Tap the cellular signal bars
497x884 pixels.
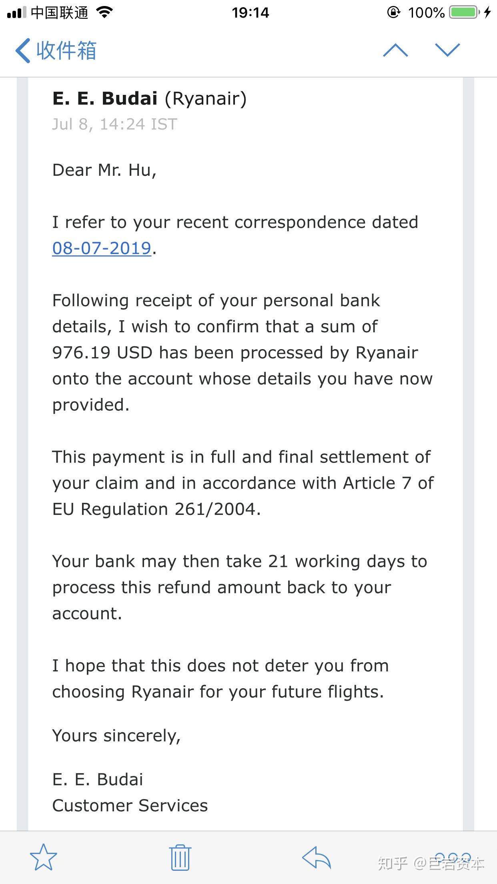point(17,13)
